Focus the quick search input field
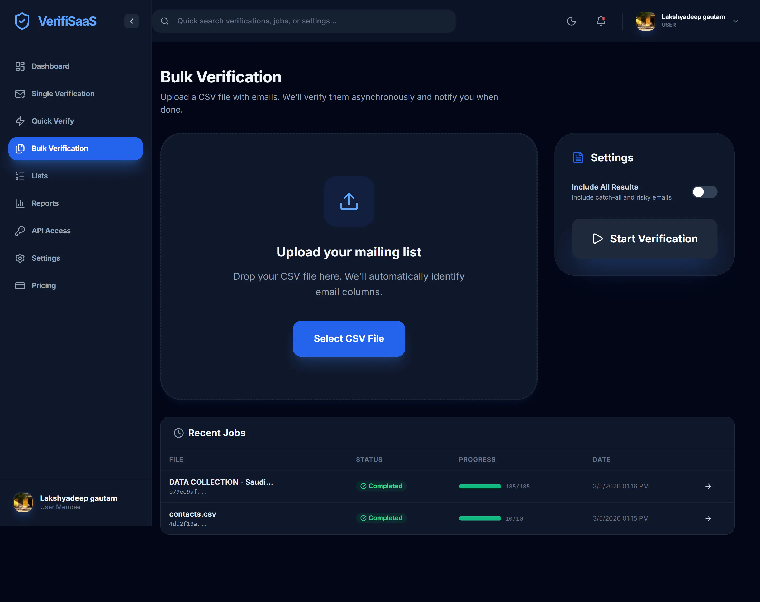Image resolution: width=760 pixels, height=602 pixels. [x=304, y=21]
